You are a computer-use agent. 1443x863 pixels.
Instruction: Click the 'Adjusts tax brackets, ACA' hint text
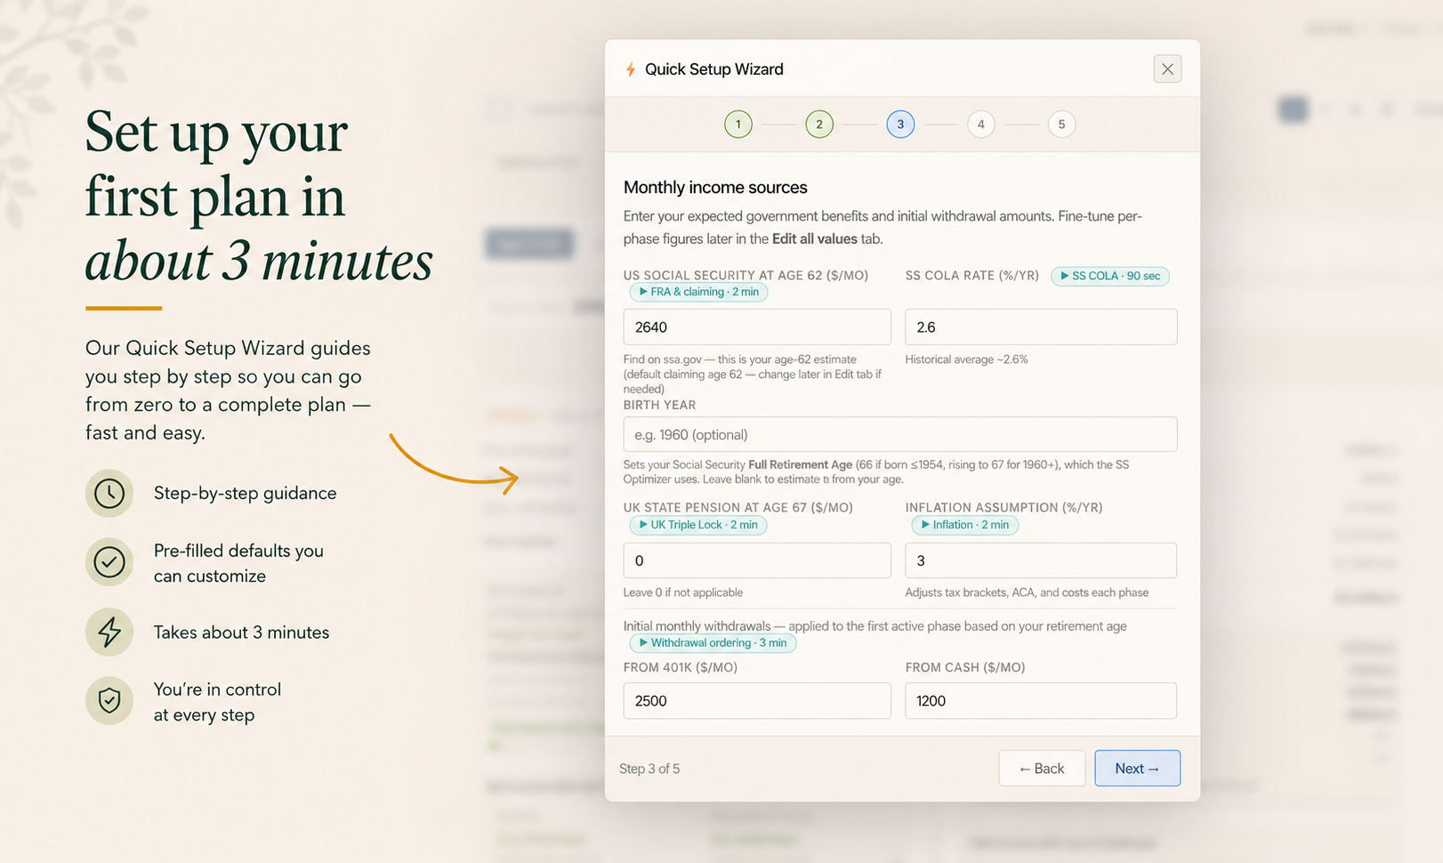(x=1027, y=593)
